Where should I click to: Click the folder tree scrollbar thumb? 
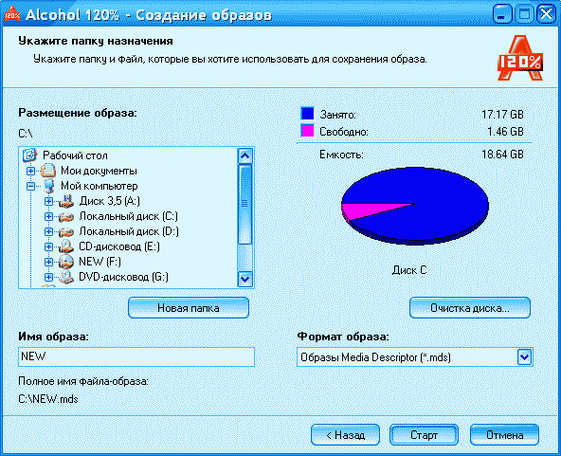(x=245, y=205)
